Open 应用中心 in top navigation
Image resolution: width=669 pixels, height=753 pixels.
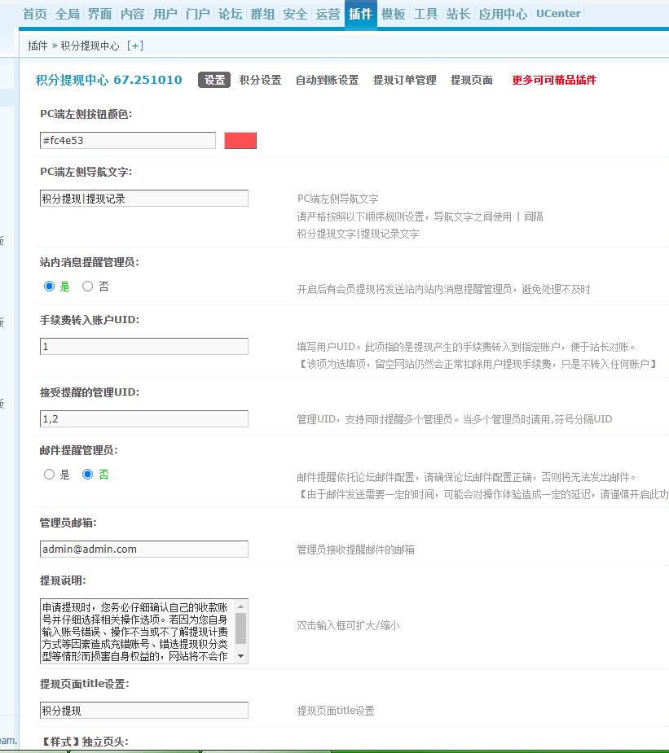[503, 14]
